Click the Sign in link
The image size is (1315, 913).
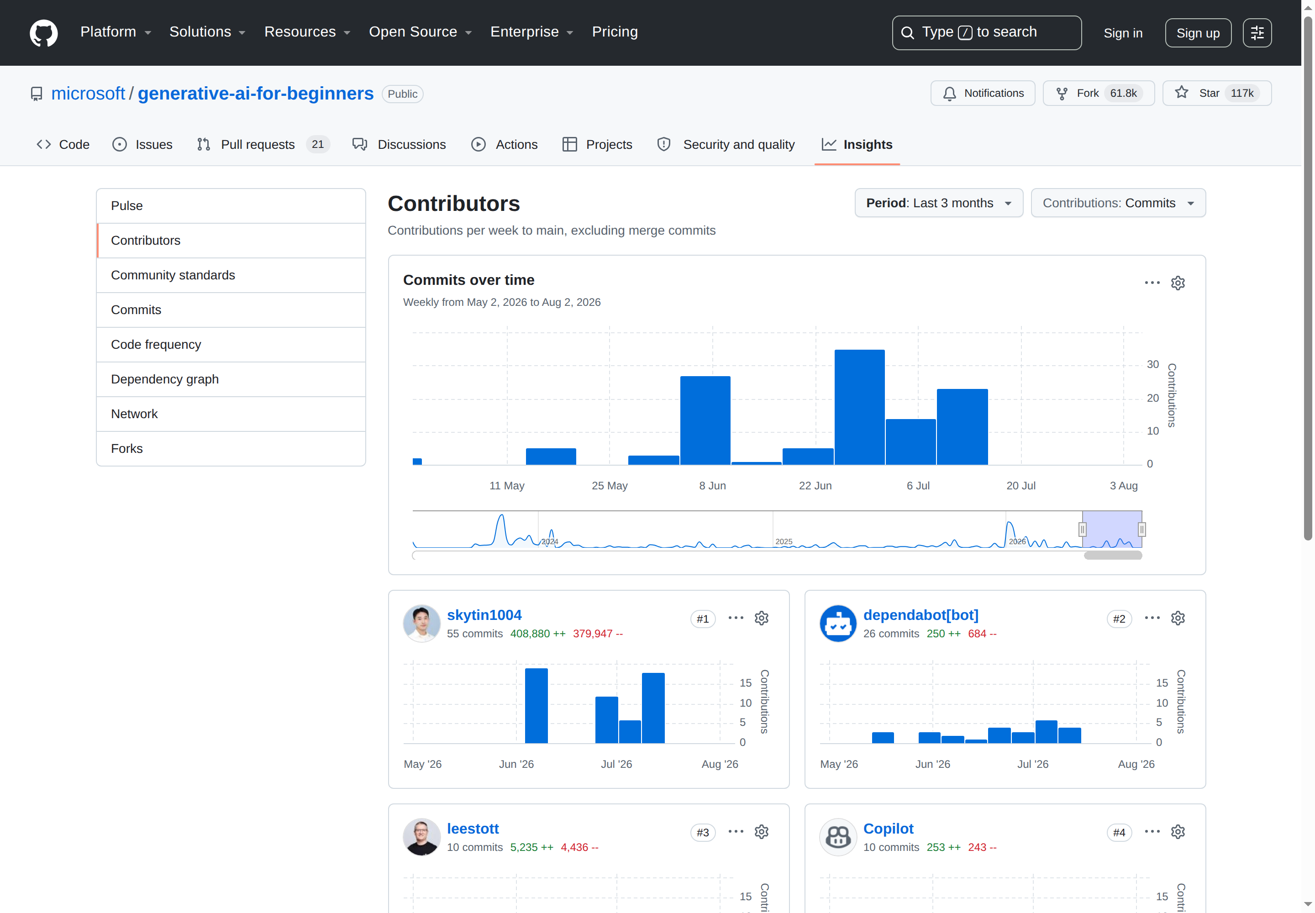(1123, 32)
